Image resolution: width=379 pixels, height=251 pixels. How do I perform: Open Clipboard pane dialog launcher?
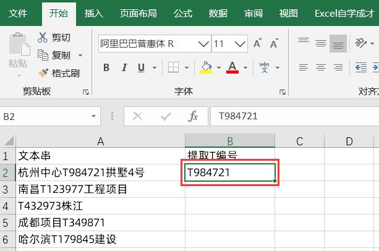coord(86,92)
